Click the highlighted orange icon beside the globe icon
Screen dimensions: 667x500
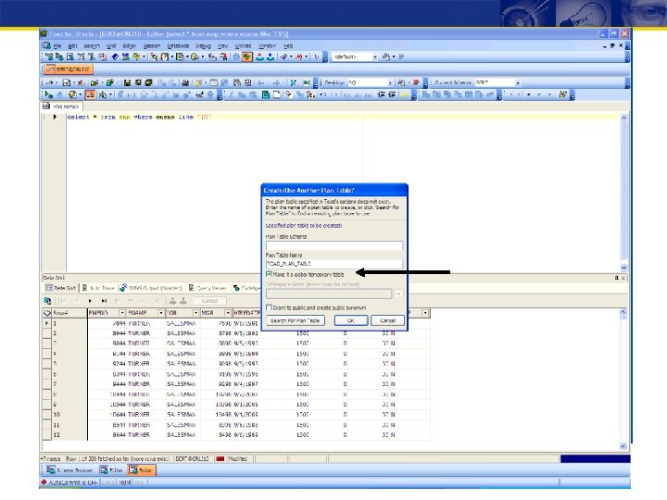[90, 94]
